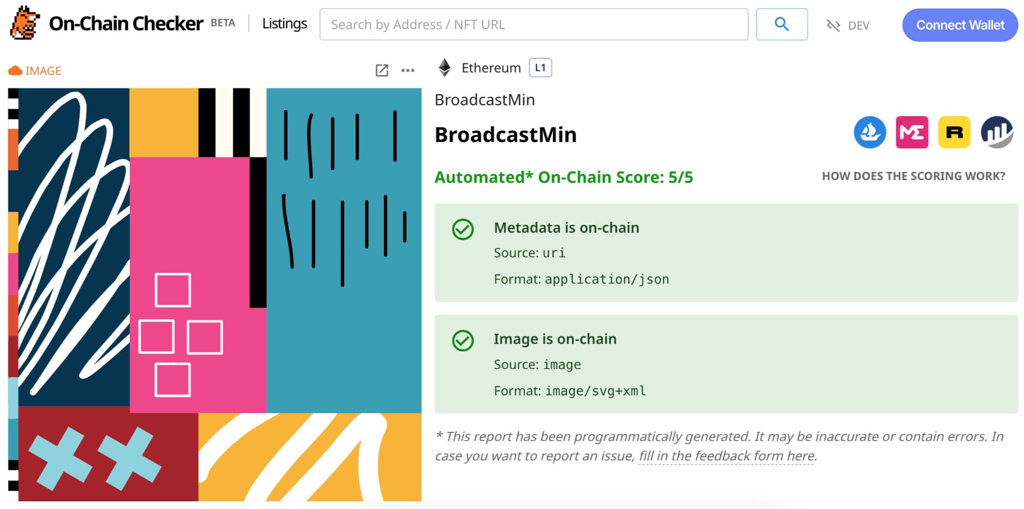Open the Listings page

[x=284, y=24]
